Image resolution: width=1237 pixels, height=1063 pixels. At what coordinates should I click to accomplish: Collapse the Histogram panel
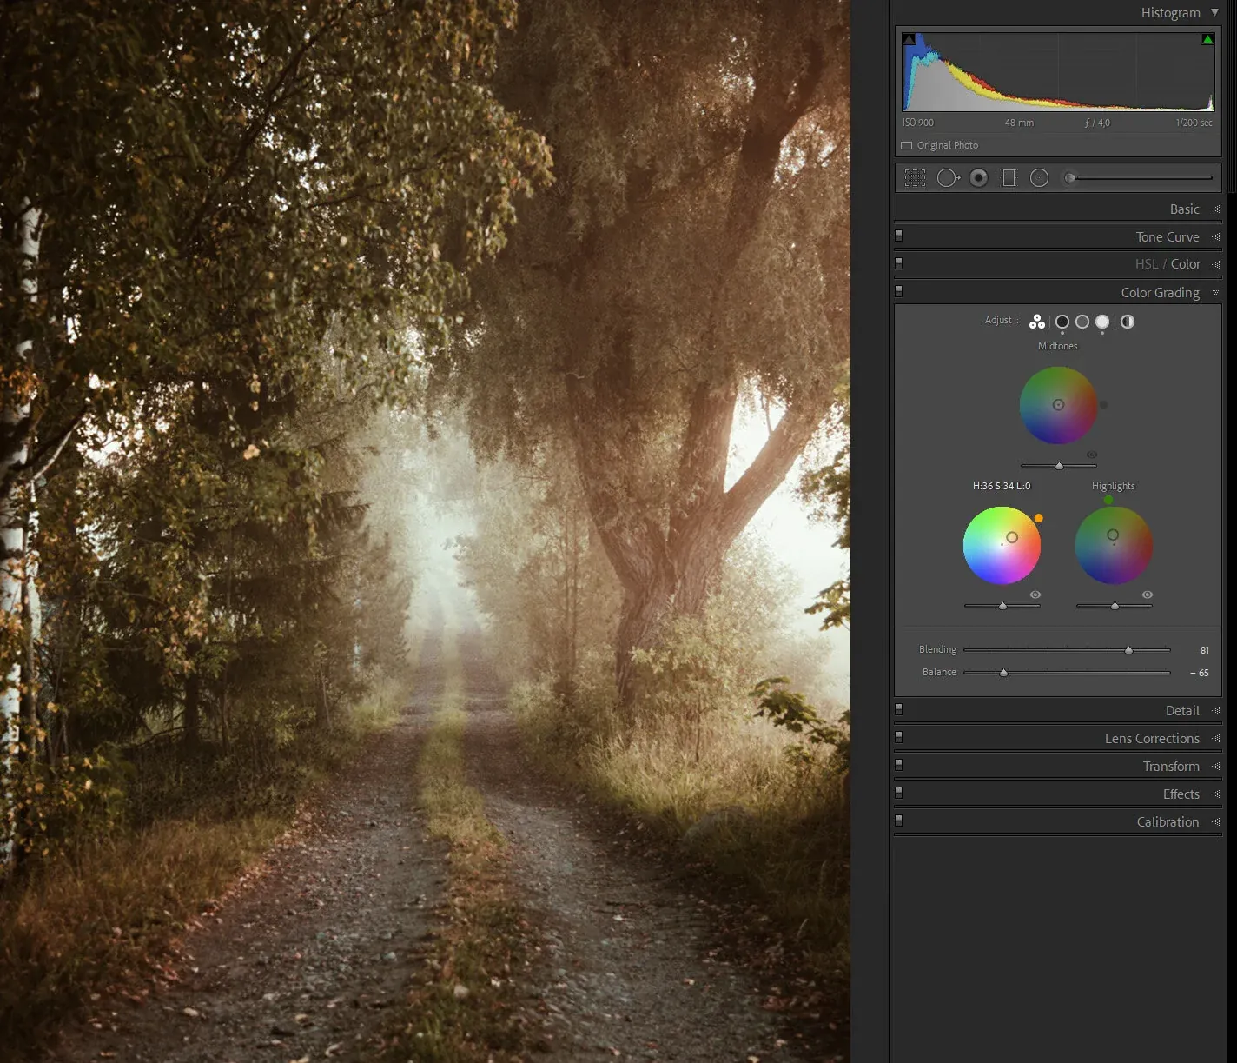pos(1214,13)
